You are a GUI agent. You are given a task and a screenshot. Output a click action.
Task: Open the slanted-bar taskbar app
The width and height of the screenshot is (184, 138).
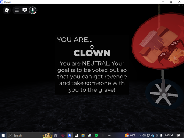point(110,135)
